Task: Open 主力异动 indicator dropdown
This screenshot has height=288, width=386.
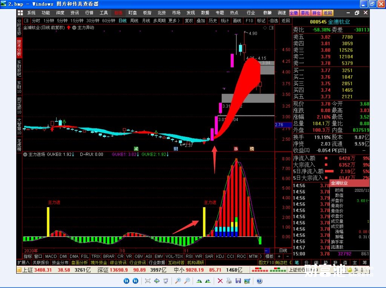Action: tap(74, 28)
